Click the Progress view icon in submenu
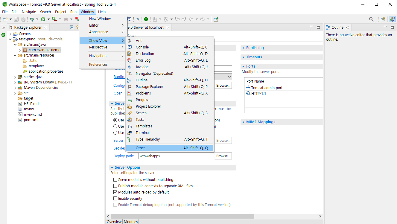Image resolution: width=397 pixels, height=224 pixels. coord(130,100)
